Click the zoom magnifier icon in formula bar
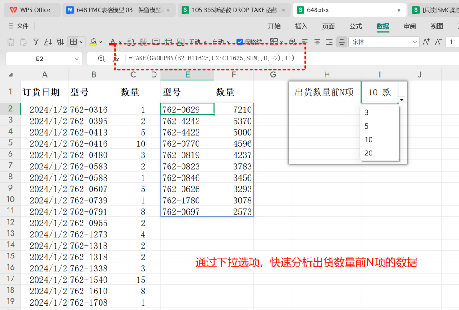 (x=101, y=59)
